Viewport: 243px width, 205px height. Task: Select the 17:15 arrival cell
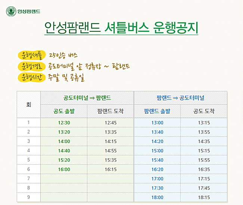pyautogui.click(x=204, y=179)
